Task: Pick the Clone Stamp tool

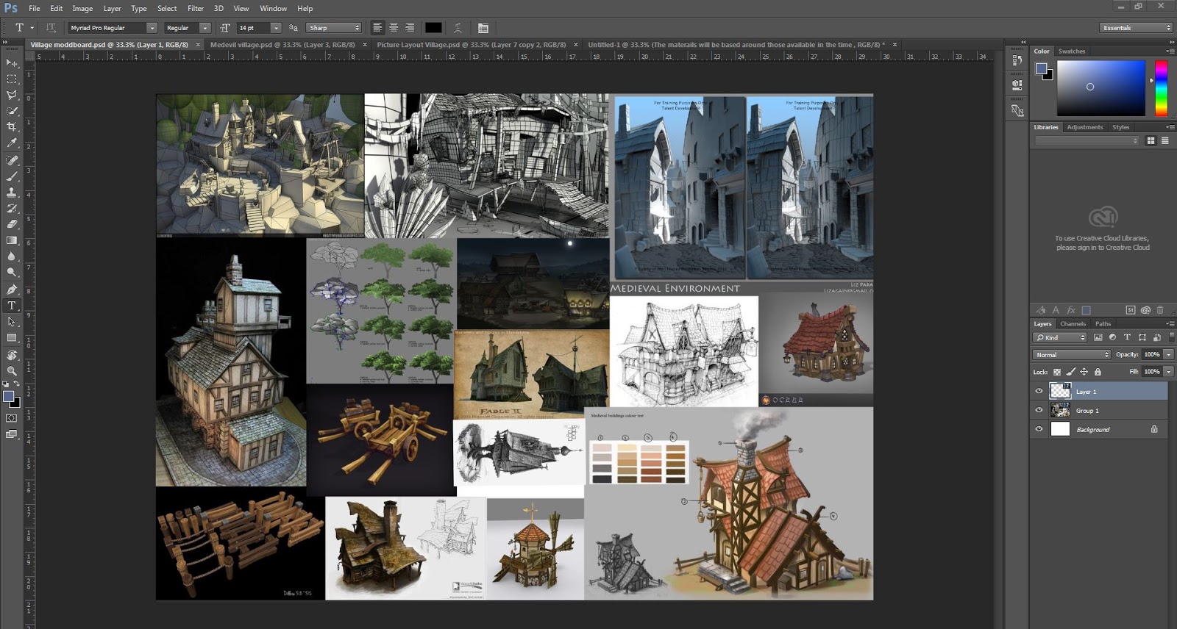Action: 12,193
